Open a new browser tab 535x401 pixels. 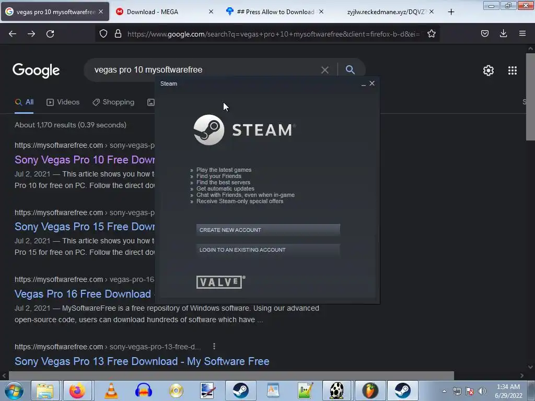451,12
